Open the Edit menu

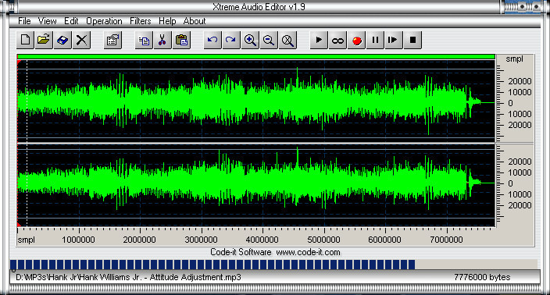click(71, 21)
